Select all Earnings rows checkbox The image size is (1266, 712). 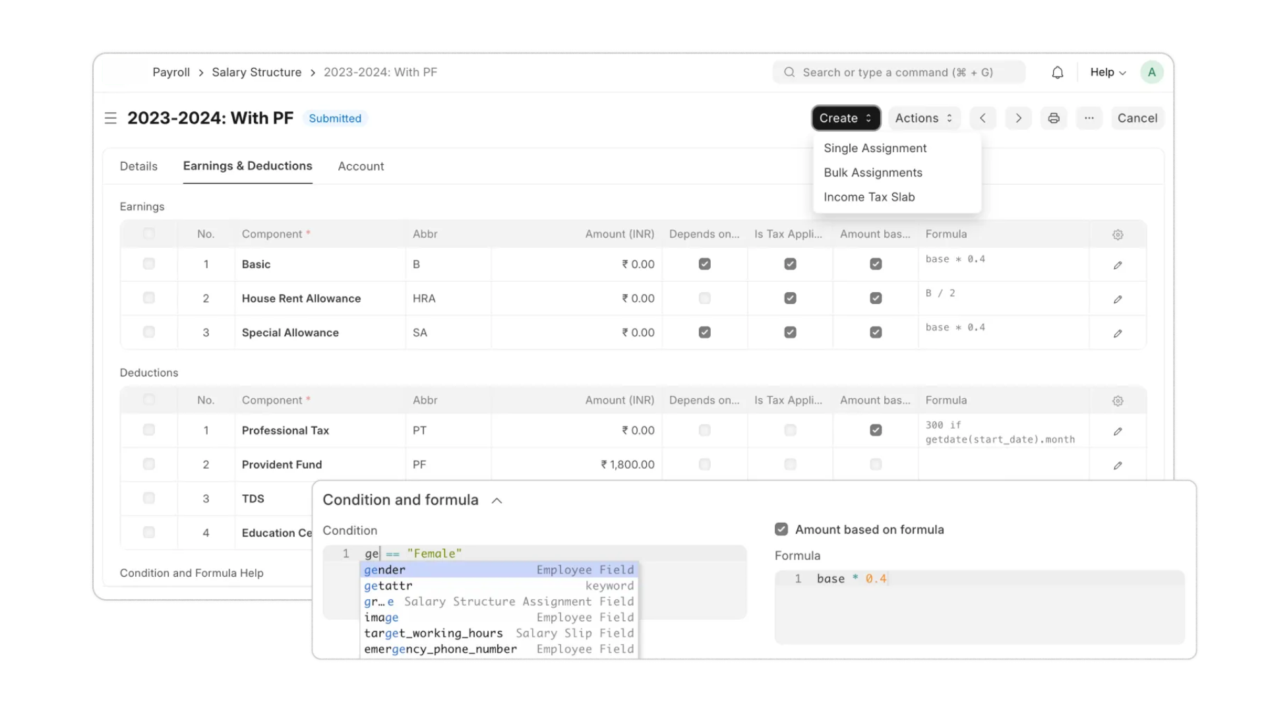click(149, 233)
